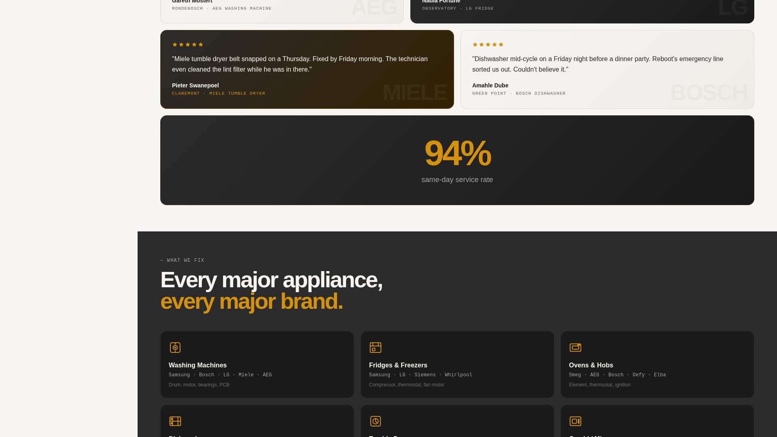The width and height of the screenshot is (777, 437).
Task: Click the Compressor, thermostat, fan motor text
Action: click(406, 385)
